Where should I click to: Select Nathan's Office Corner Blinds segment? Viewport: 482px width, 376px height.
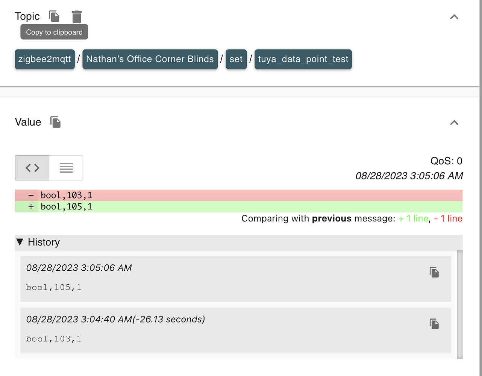pos(150,59)
